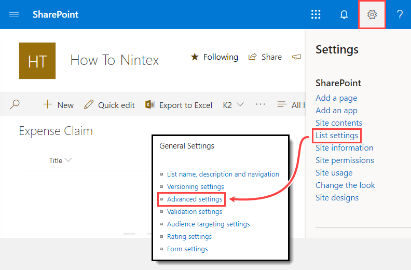Screen dimensions: 411x270
Task: Open the All Items view selector
Action: 291,105
